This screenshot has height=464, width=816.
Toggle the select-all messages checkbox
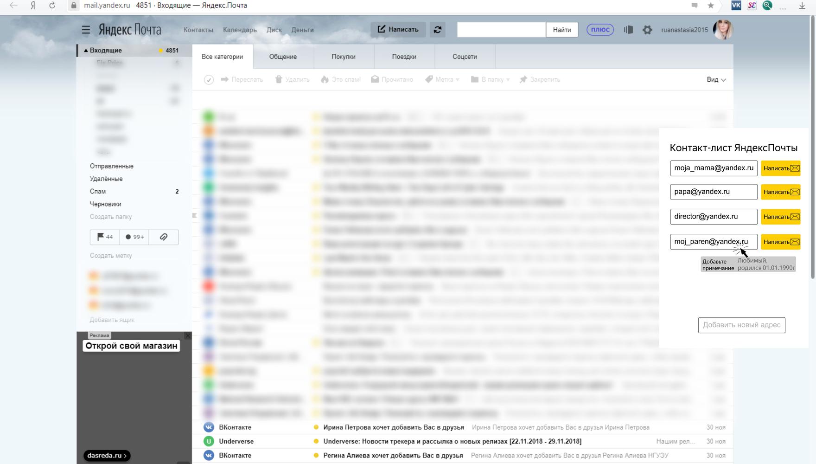(209, 80)
